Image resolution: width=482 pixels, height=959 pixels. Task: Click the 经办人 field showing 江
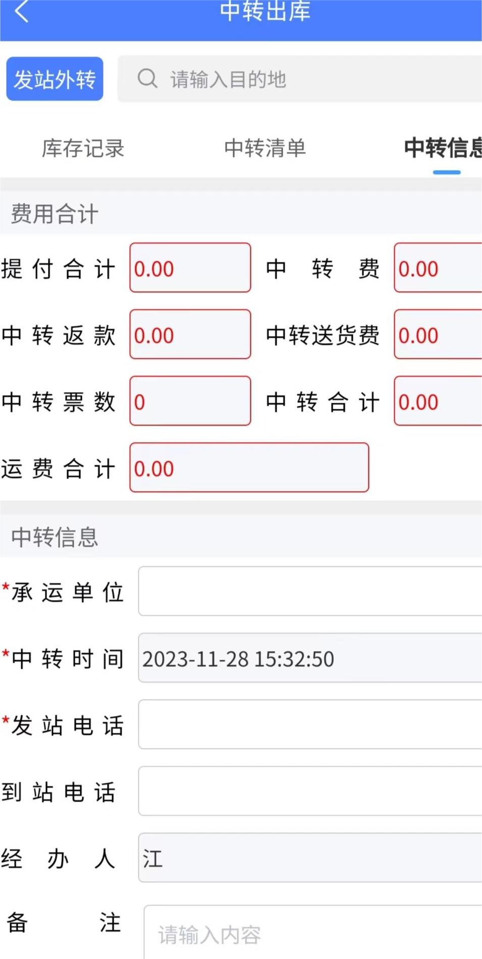pyautogui.click(x=309, y=859)
